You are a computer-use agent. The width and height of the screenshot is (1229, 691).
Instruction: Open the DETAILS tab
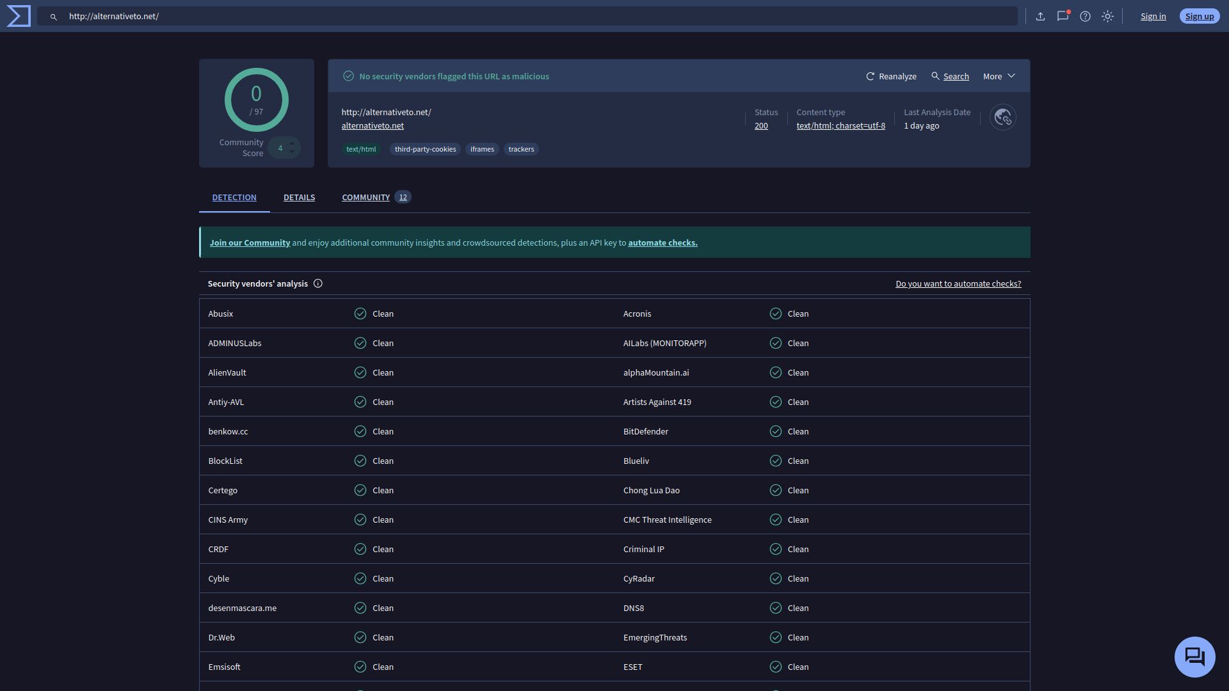click(x=299, y=197)
